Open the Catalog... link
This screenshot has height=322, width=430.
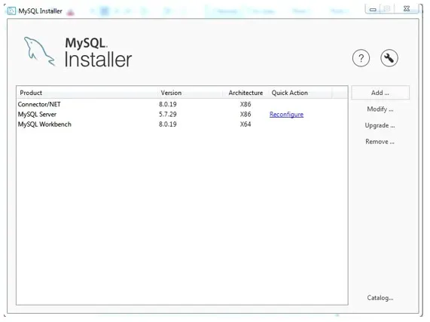380,298
